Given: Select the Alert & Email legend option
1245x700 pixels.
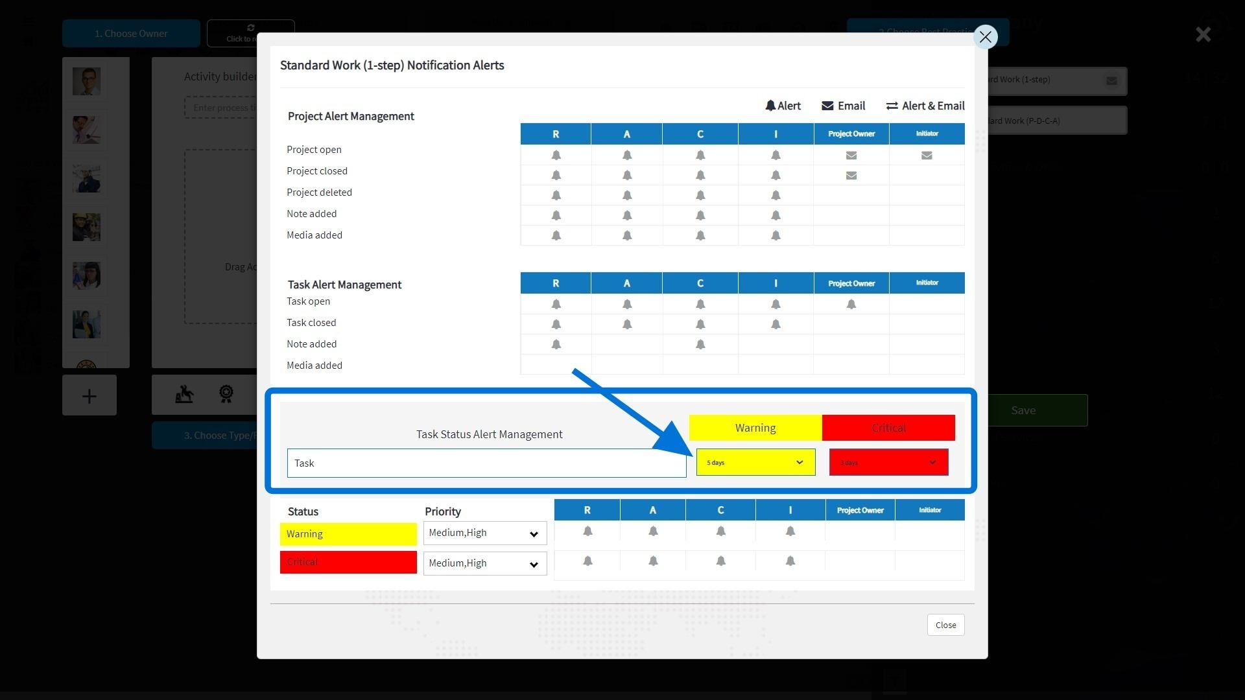Looking at the screenshot, I should point(925,106).
